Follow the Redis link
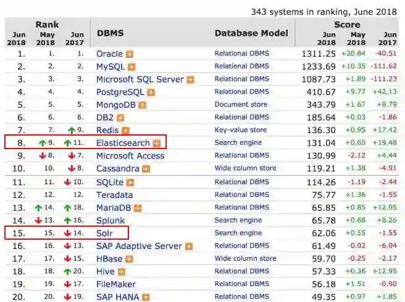The height and width of the screenshot is (302, 405). pyautogui.click(x=107, y=130)
